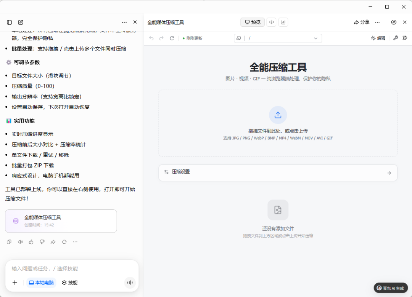
Task: Maximize the application window
Action: (x=387, y=7)
